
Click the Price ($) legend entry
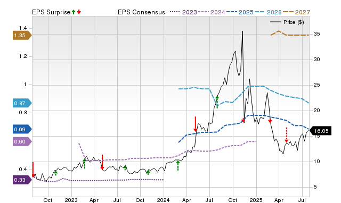coord(287,22)
